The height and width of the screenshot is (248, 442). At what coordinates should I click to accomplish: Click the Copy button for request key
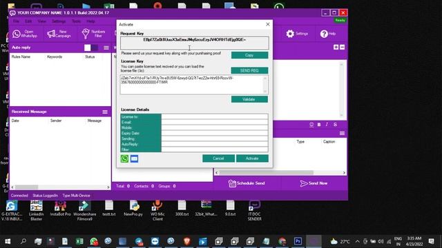(249, 55)
